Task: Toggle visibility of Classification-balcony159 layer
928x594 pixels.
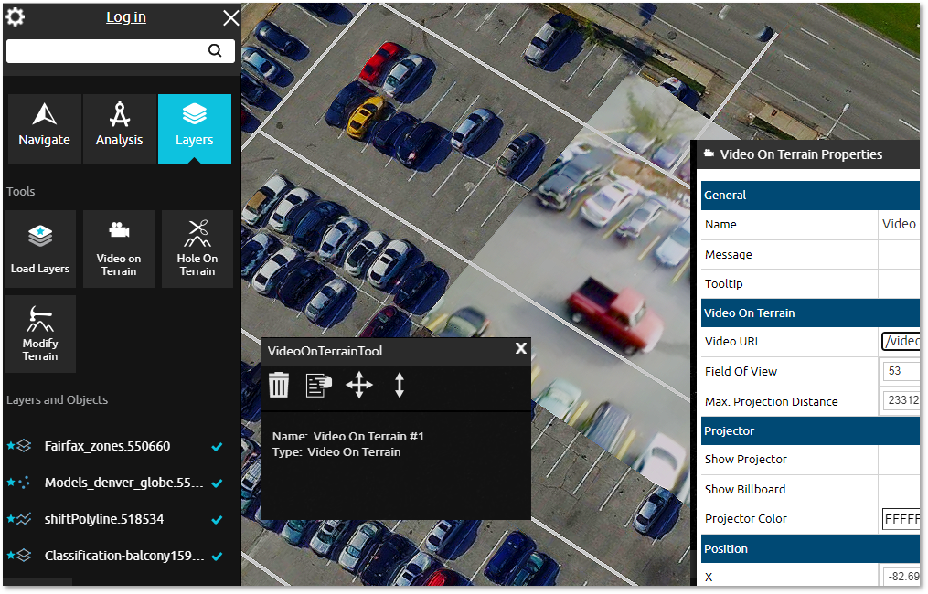Action: [x=217, y=557]
